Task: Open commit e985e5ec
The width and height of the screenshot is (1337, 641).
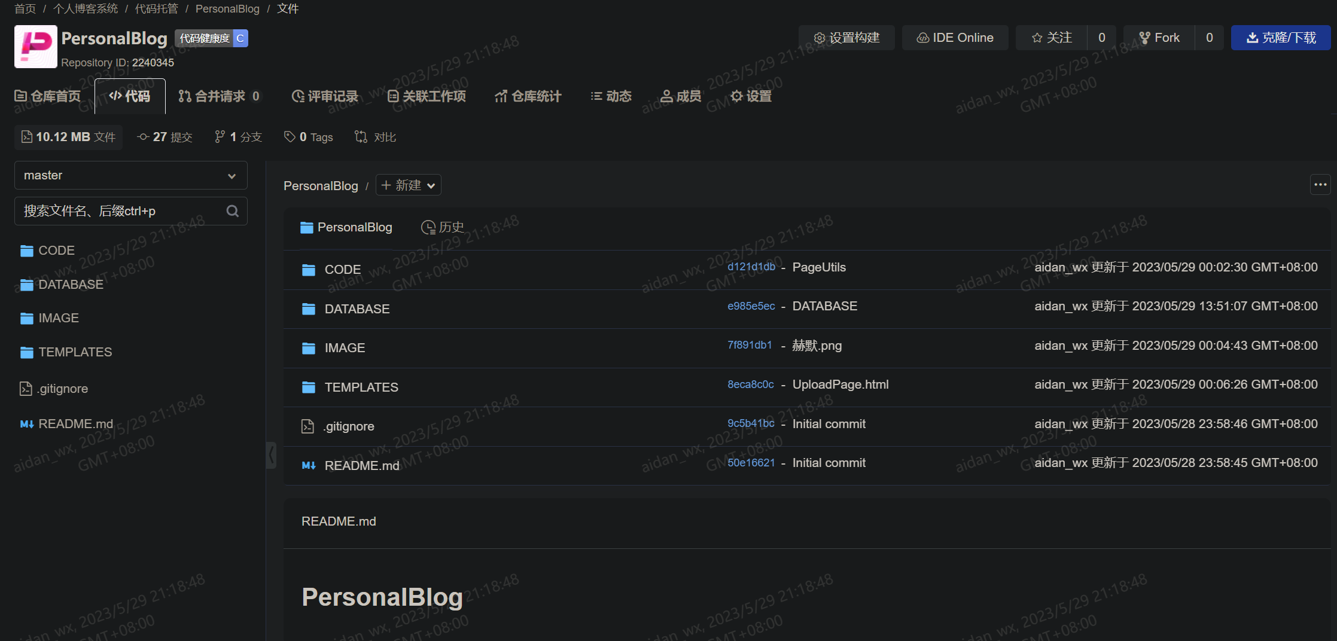Action: coord(751,306)
